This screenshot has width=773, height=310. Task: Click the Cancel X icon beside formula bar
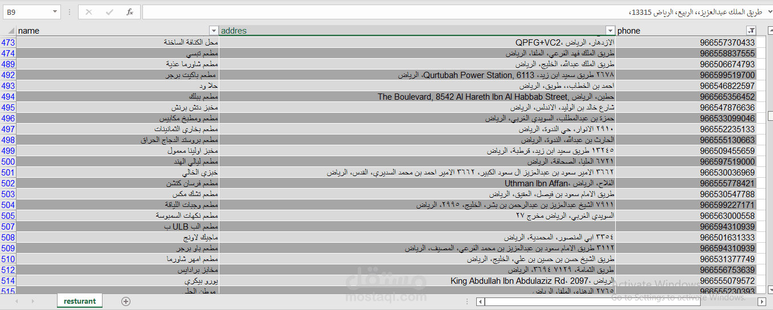89,12
